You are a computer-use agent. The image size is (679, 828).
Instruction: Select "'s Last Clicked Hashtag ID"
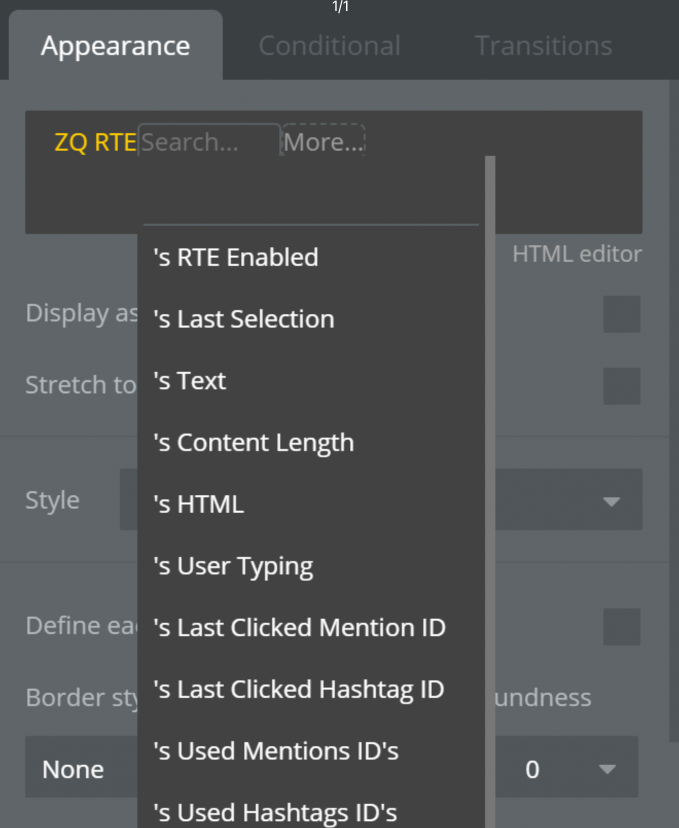pos(298,689)
